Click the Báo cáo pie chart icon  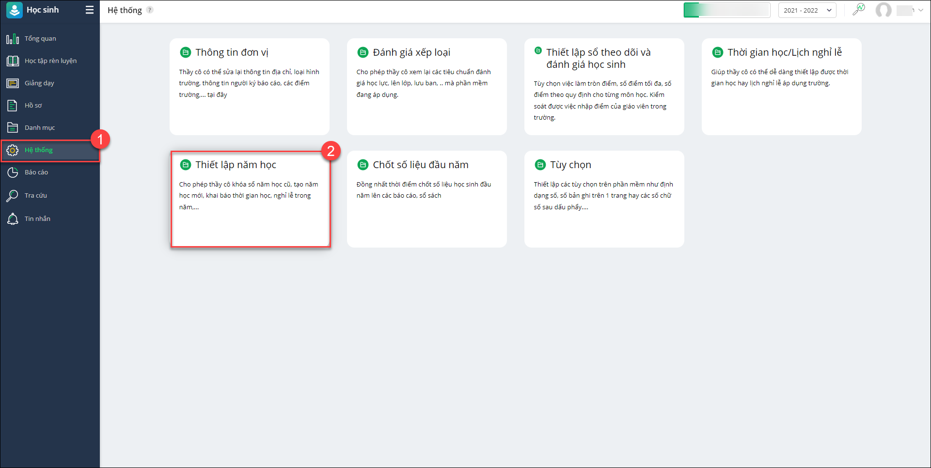coord(13,172)
